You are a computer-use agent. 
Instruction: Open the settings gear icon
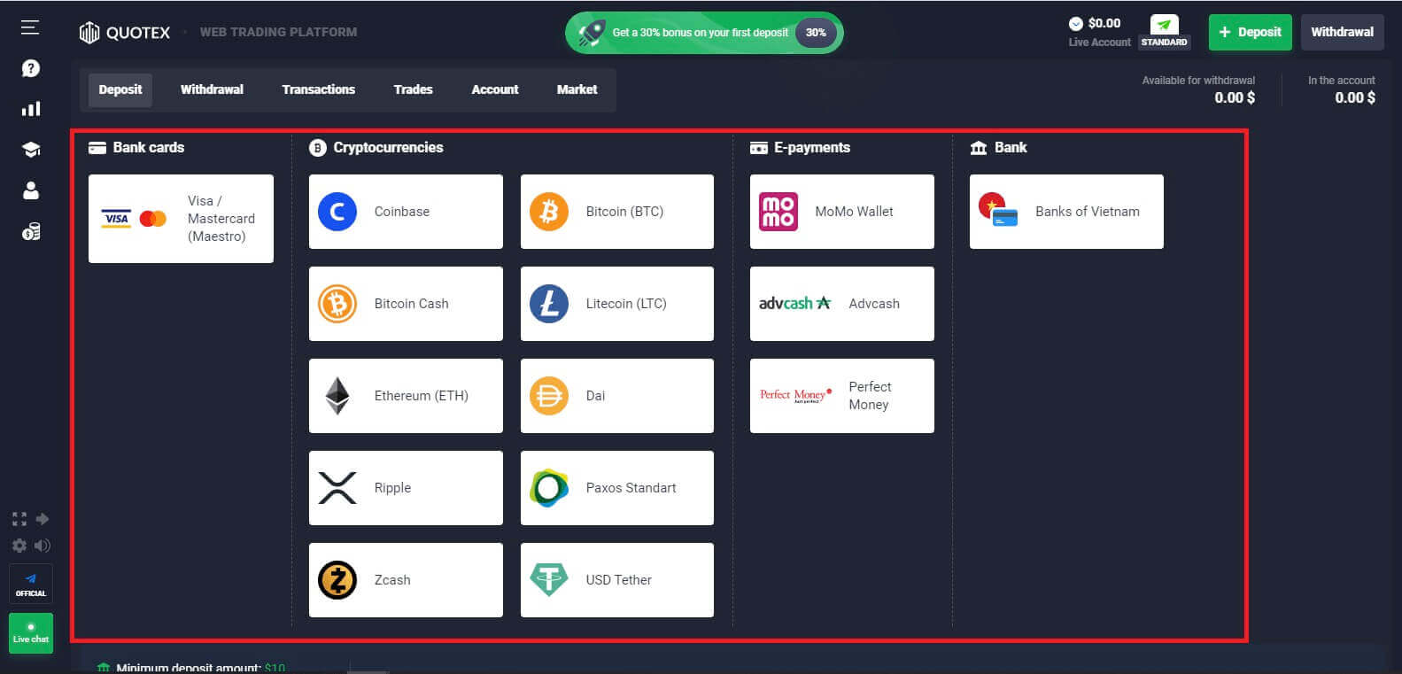[x=19, y=546]
